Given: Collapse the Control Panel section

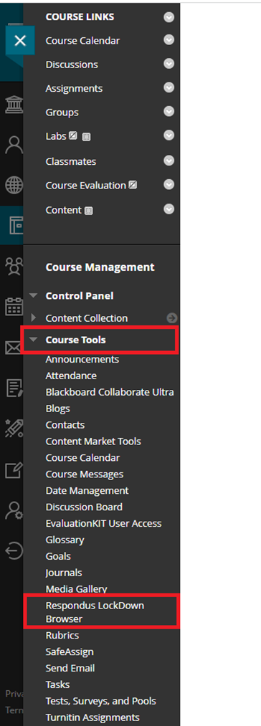Looking at the screenshot, I should click(x=33, y=295).
